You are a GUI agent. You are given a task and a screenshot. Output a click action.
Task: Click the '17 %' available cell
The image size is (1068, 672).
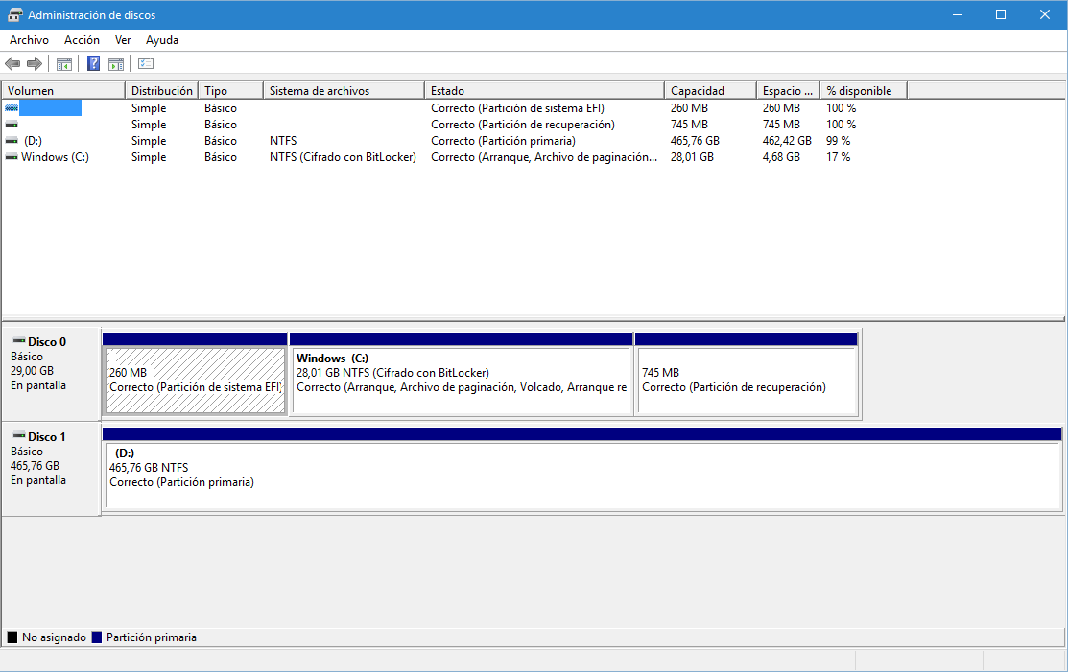click(x=839, y=157)
